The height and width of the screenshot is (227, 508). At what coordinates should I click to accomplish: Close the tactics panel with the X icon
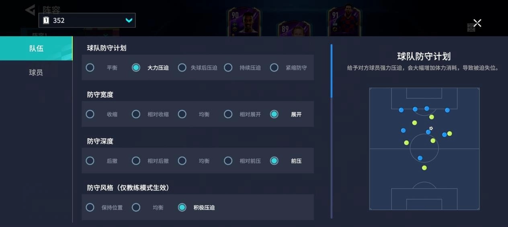477,23
